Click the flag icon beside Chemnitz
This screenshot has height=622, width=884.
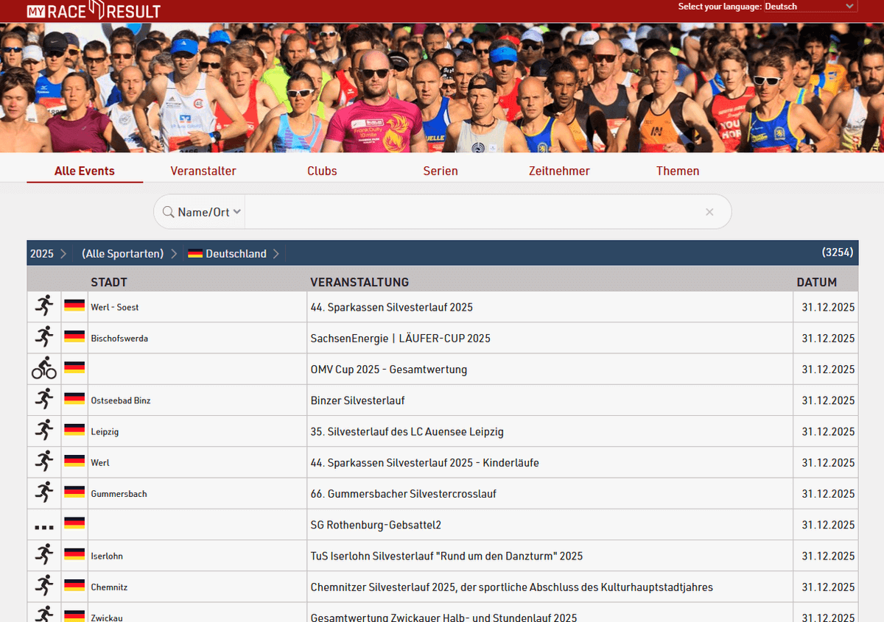(74, 586)
